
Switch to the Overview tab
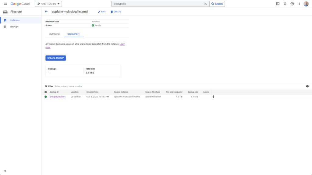click(x=55, y=34)
